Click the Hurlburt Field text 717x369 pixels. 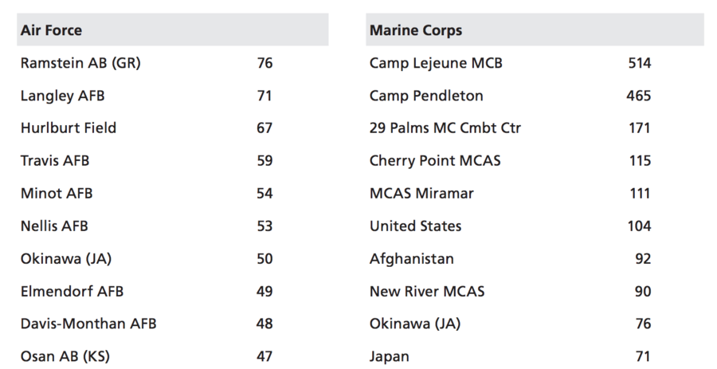tap(69, 128)
